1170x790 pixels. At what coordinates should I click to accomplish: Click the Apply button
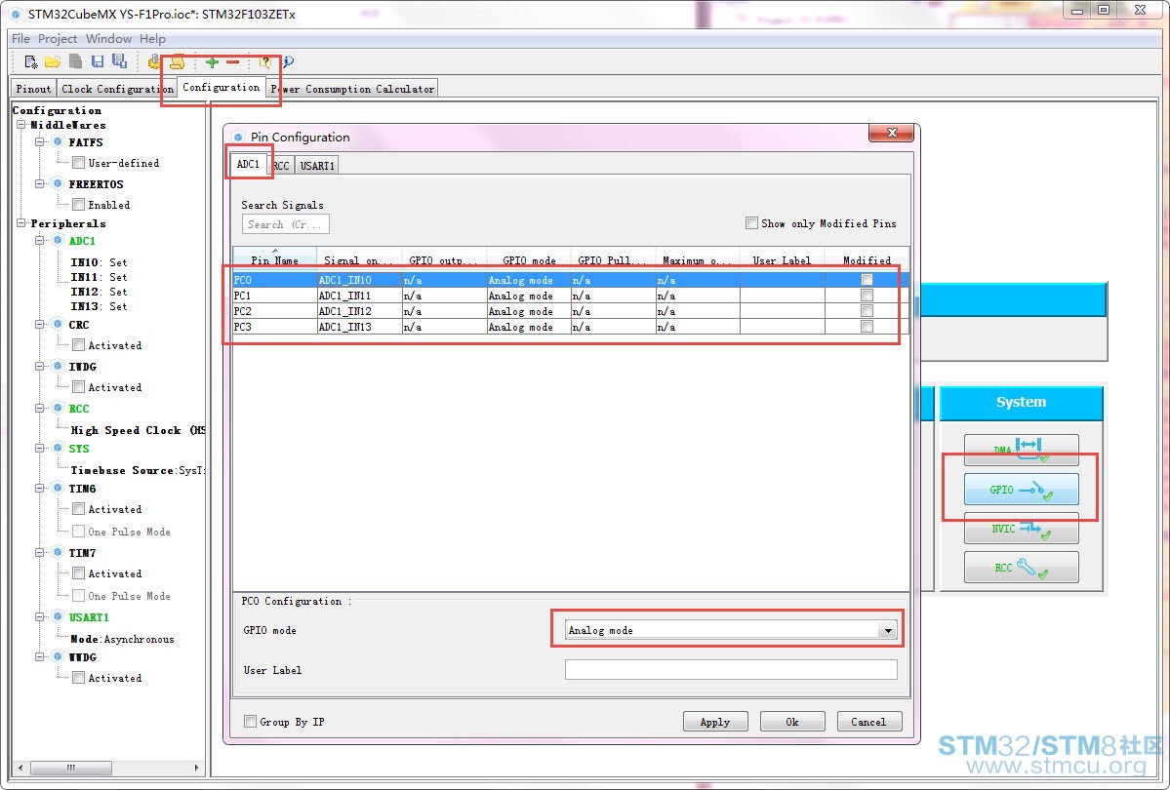point(715,722)
